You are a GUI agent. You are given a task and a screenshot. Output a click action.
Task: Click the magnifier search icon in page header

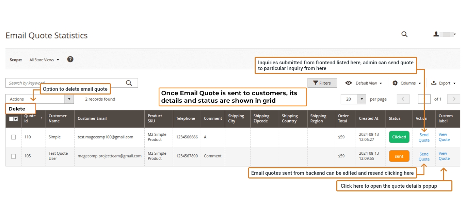(404, 34)
